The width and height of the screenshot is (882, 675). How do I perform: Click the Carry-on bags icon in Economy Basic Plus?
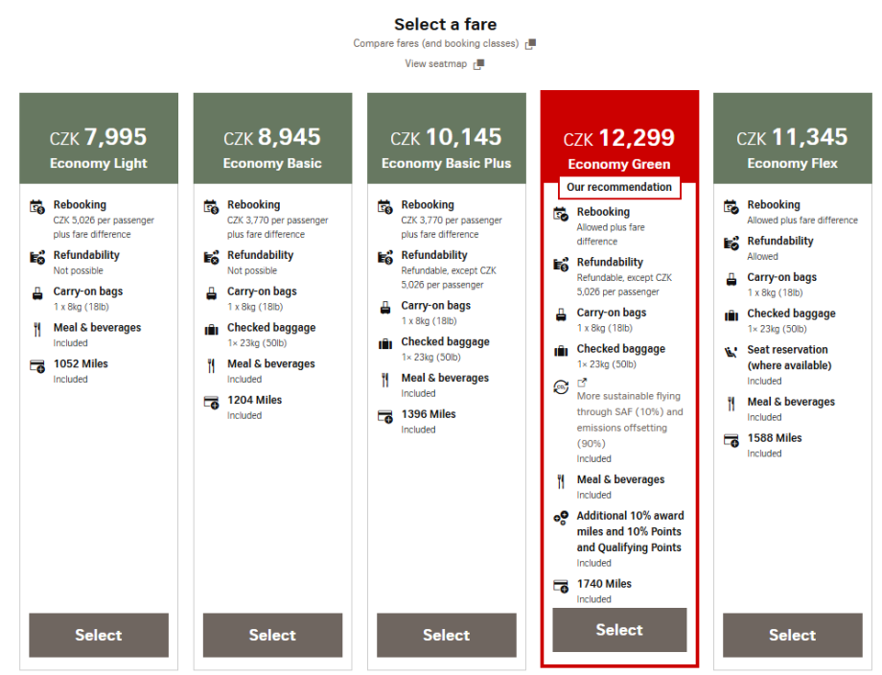[x=384, y=307]
